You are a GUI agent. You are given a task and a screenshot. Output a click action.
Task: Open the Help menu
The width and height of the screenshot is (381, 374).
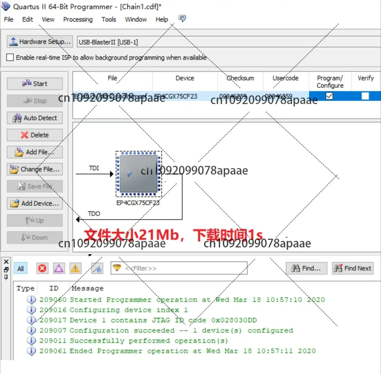click(x=162, y=20)
